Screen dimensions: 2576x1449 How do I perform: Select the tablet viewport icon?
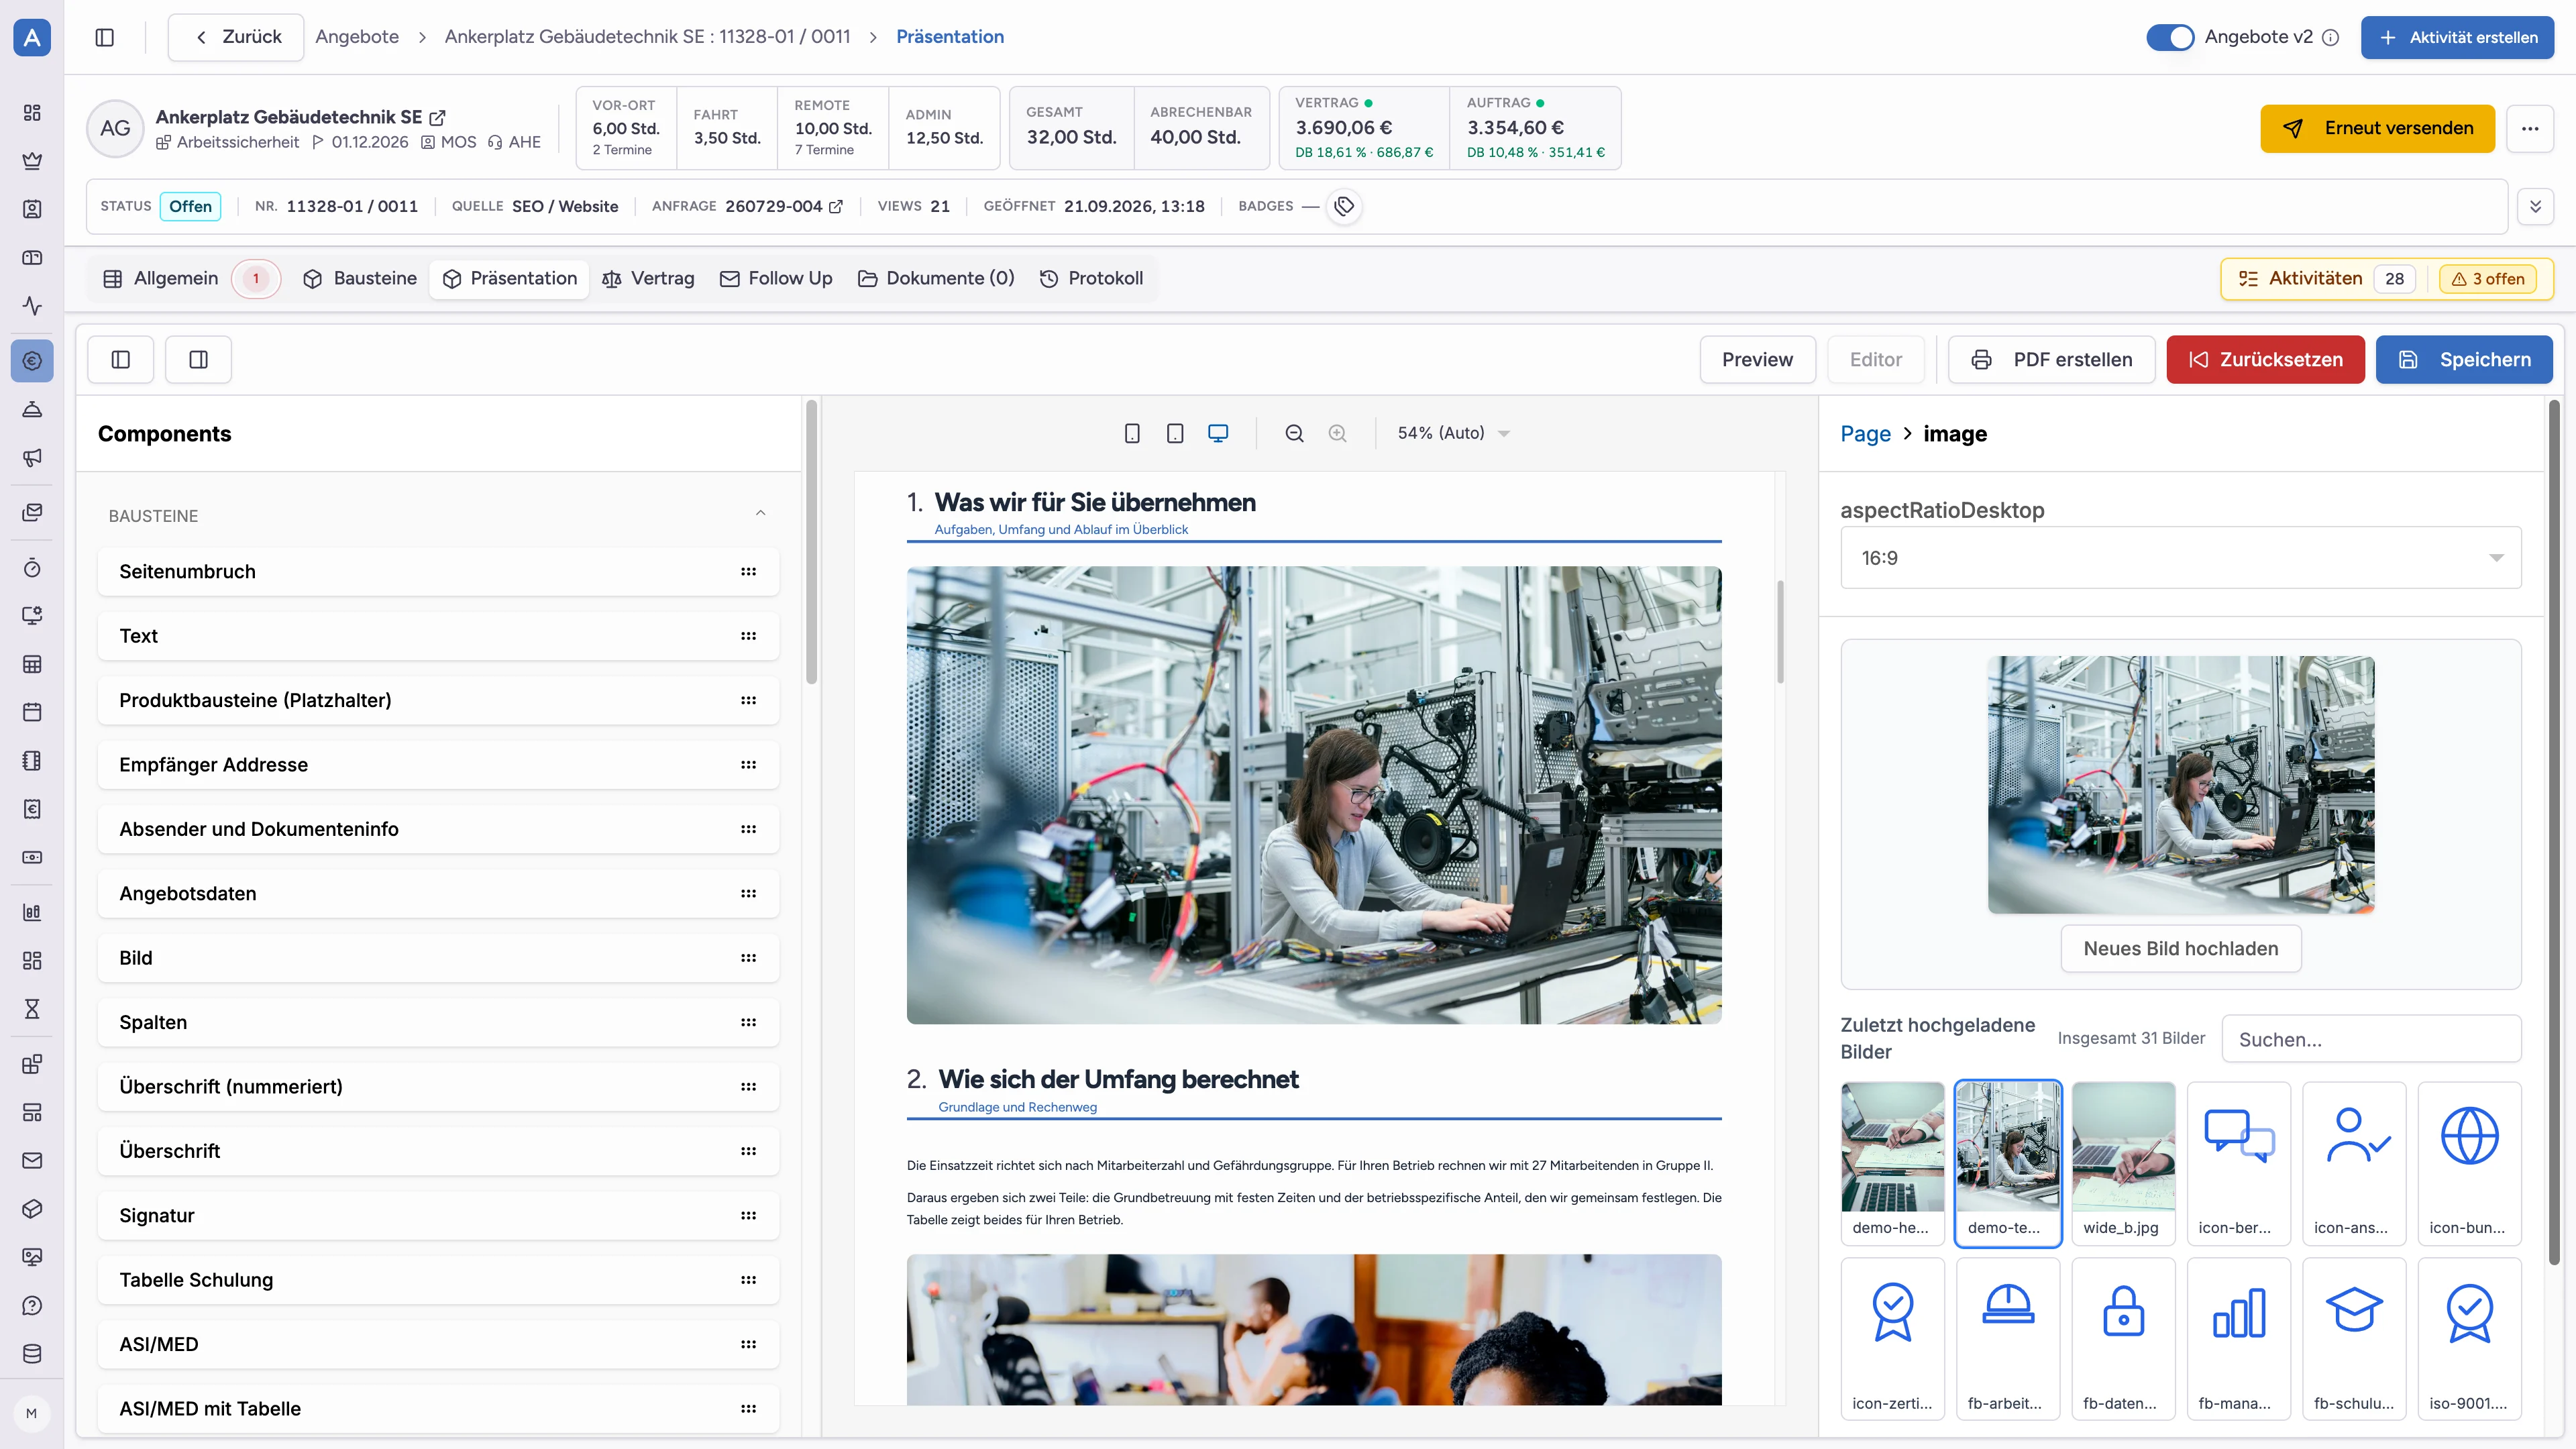1175,433
